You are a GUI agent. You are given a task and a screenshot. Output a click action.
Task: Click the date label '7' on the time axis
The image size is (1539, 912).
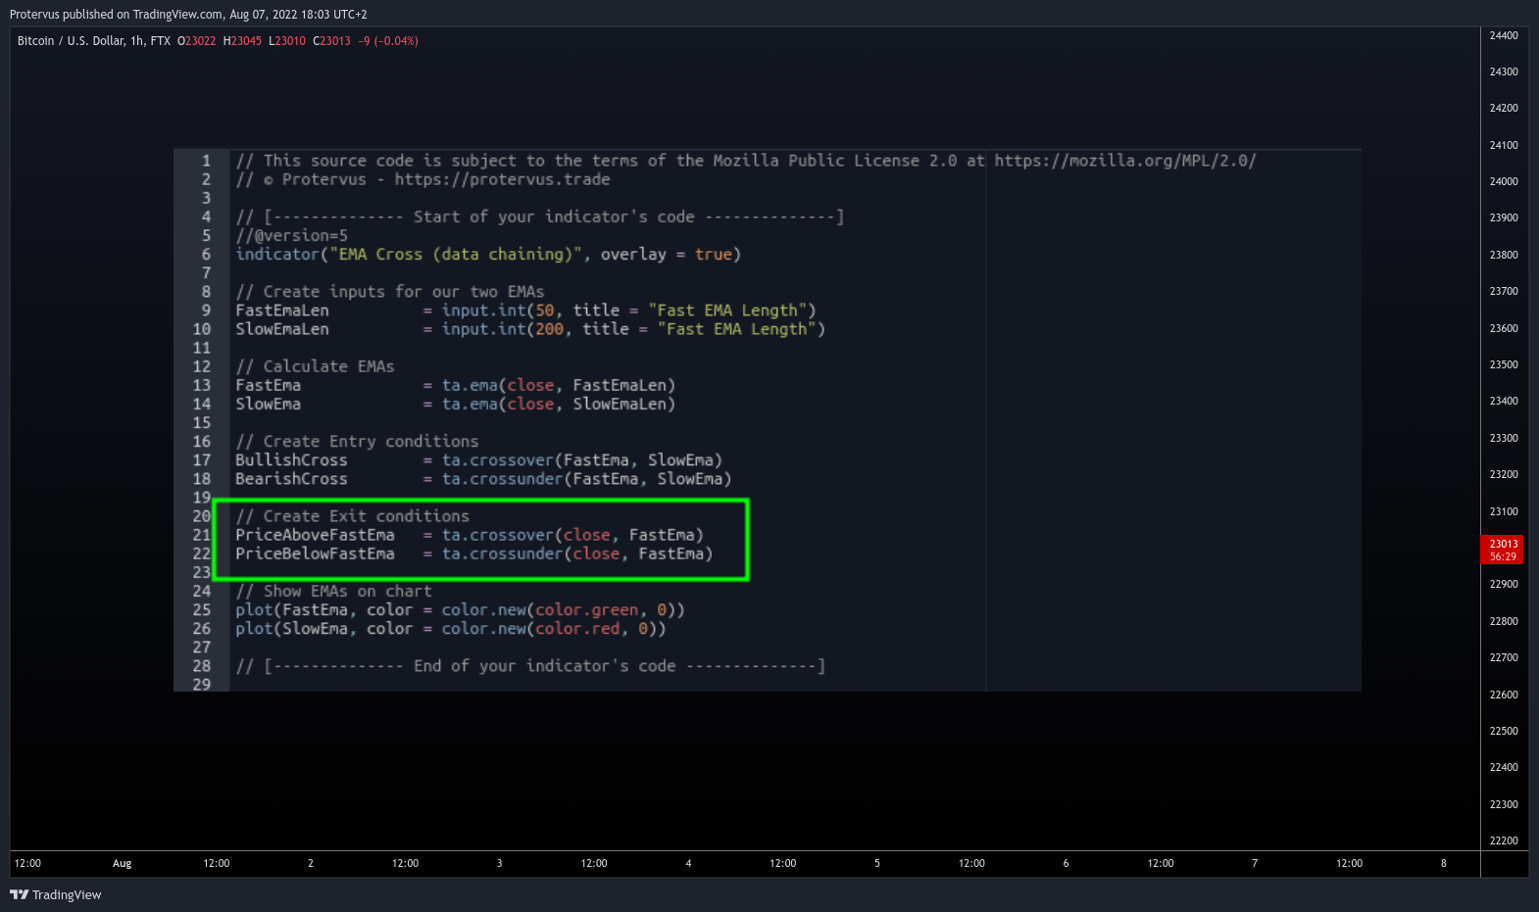click(x=1255, y=863)
